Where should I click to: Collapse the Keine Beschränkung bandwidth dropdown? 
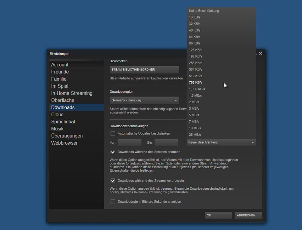[221, 142]
